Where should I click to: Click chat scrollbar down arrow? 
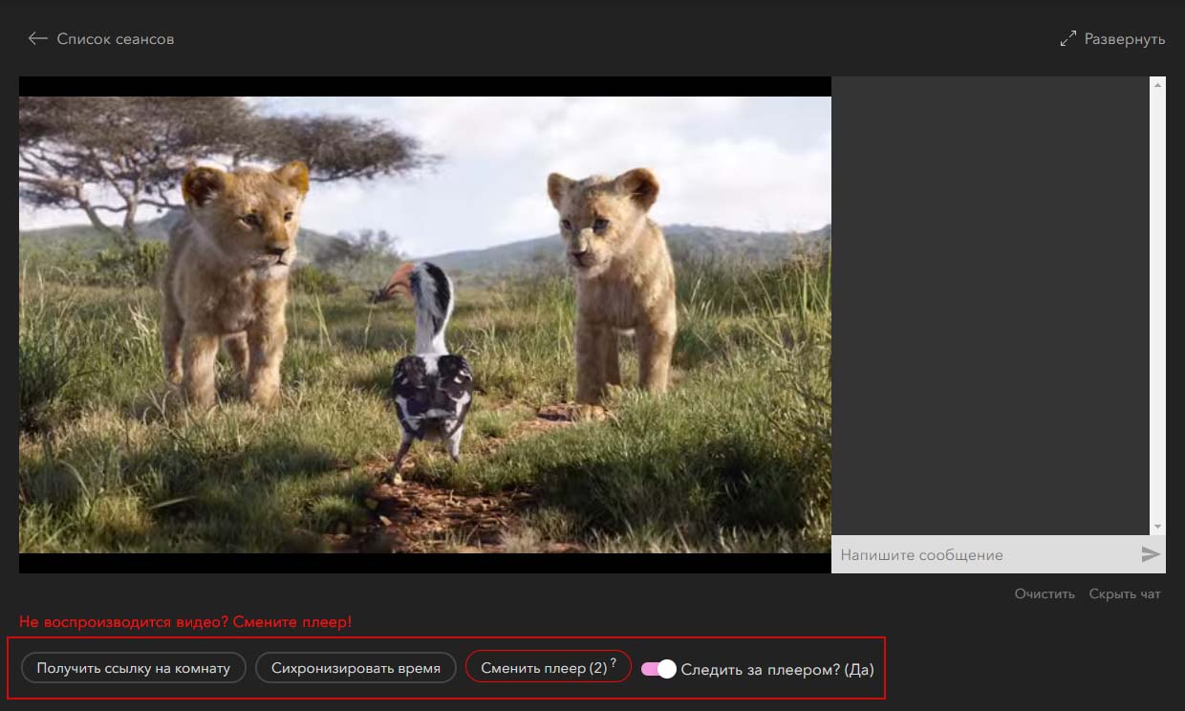pos(1158,527)
